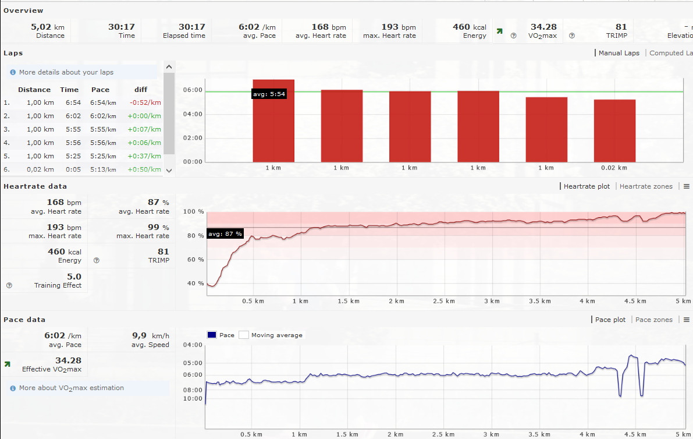Click the info icon beside laps details
Screen dimensions: 693x439
[13, 72]
